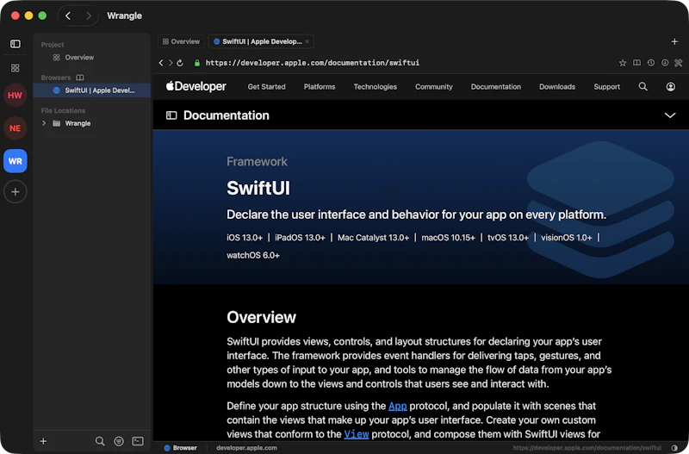Screen dimensions: 689x454
Task: Bookmark the page with the star icon
Action: coord(623,63)
